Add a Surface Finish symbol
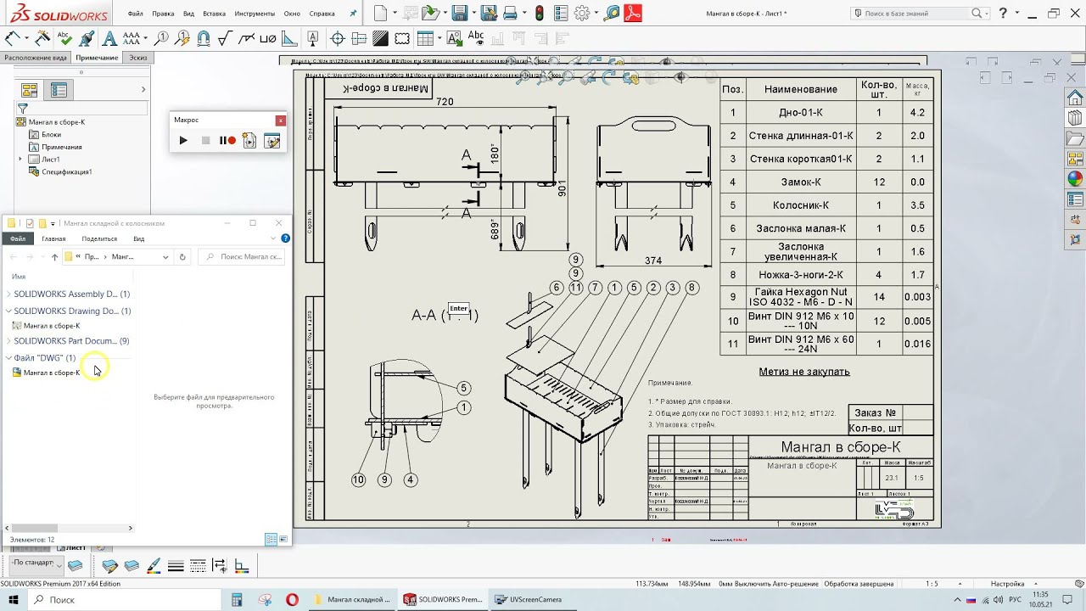 click(225, 38)
